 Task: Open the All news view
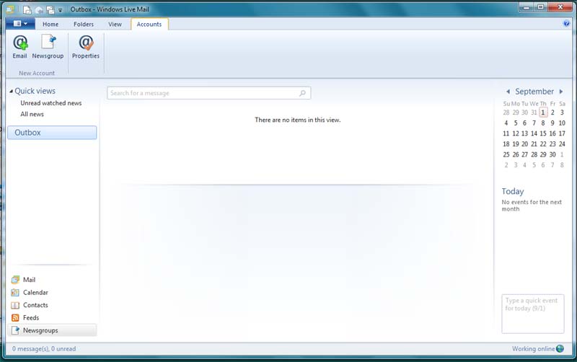point(32,114)
